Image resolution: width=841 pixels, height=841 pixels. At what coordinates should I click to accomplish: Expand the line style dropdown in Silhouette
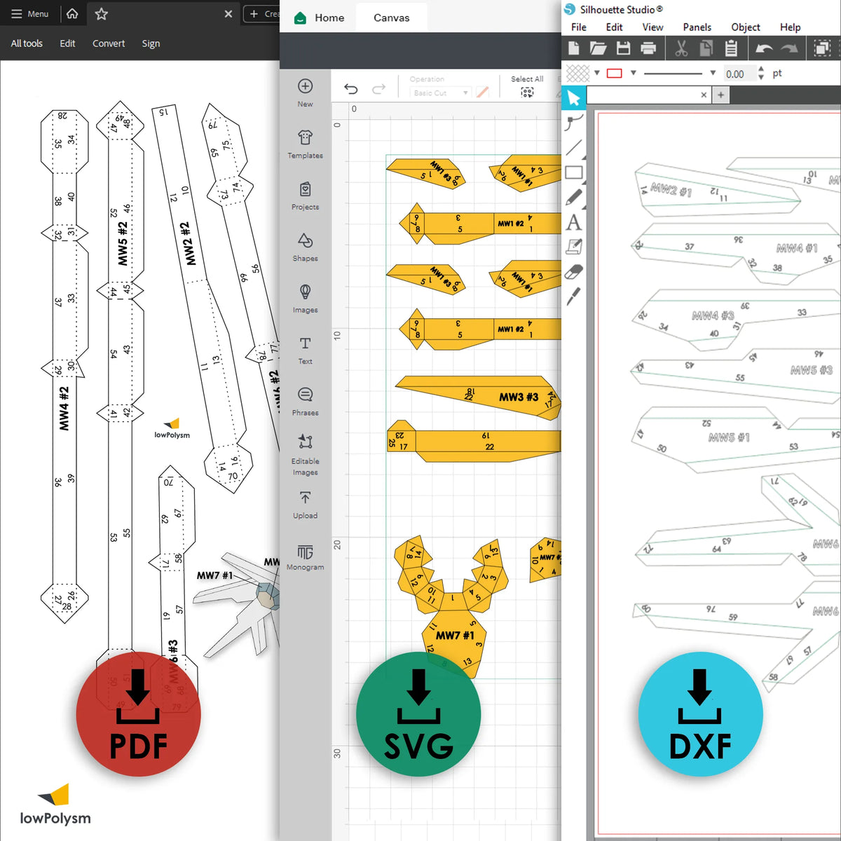713,73
